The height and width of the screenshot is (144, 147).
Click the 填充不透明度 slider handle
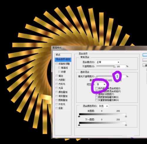point(96,77)
